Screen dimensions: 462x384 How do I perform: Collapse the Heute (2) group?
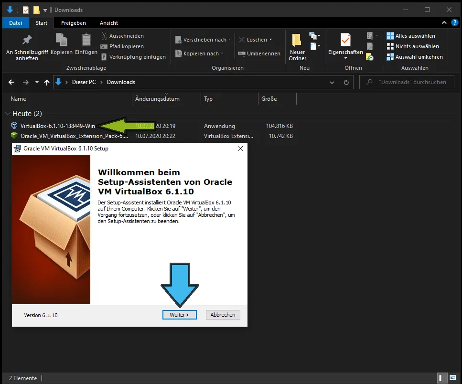point(8,113)
